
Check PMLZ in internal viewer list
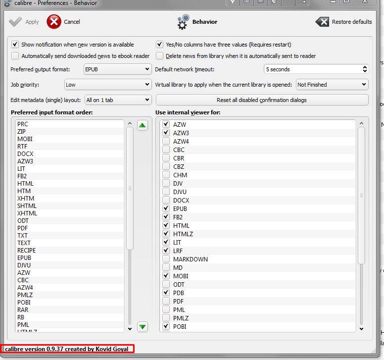click(x=166, y=318)
